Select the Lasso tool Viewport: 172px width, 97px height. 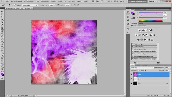coord(2,17)
